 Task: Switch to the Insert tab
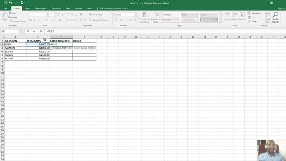tap(27, 8)
